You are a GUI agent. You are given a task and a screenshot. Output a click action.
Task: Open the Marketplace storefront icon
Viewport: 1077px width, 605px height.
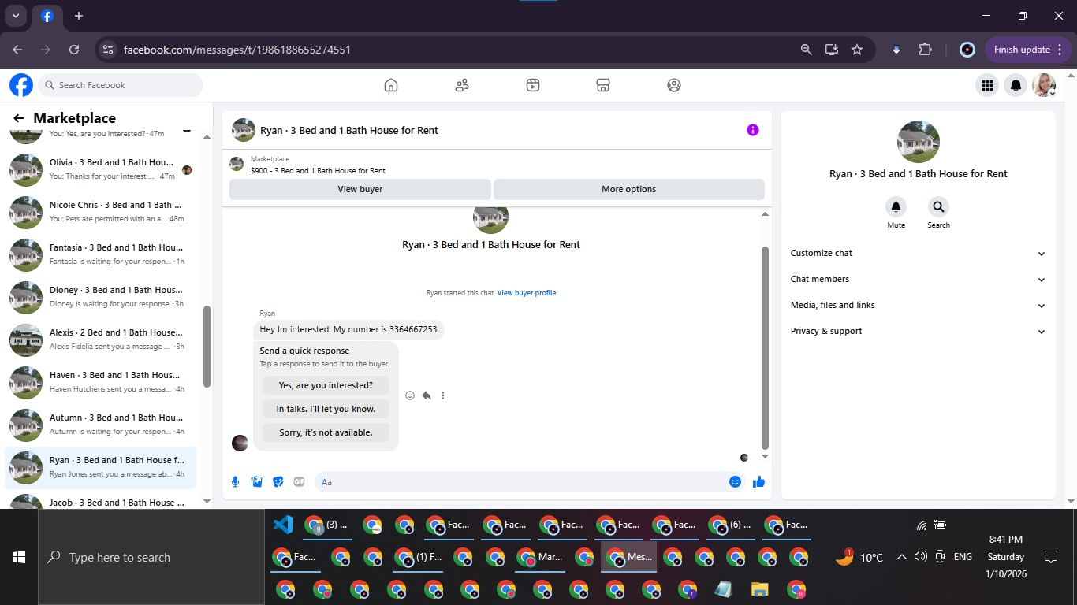tap(603, 85)
